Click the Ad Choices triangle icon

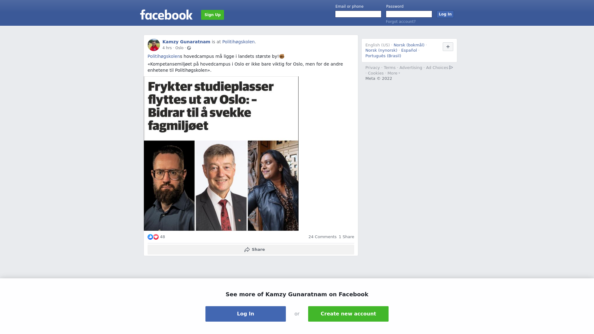(451, 67)
